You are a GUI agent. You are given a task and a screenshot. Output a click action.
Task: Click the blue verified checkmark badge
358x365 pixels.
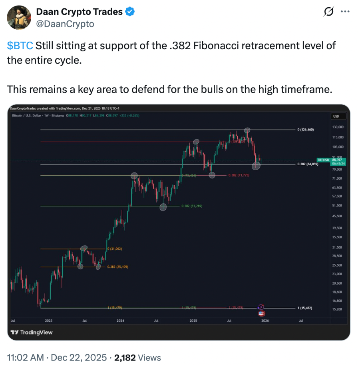click(130, 12)
